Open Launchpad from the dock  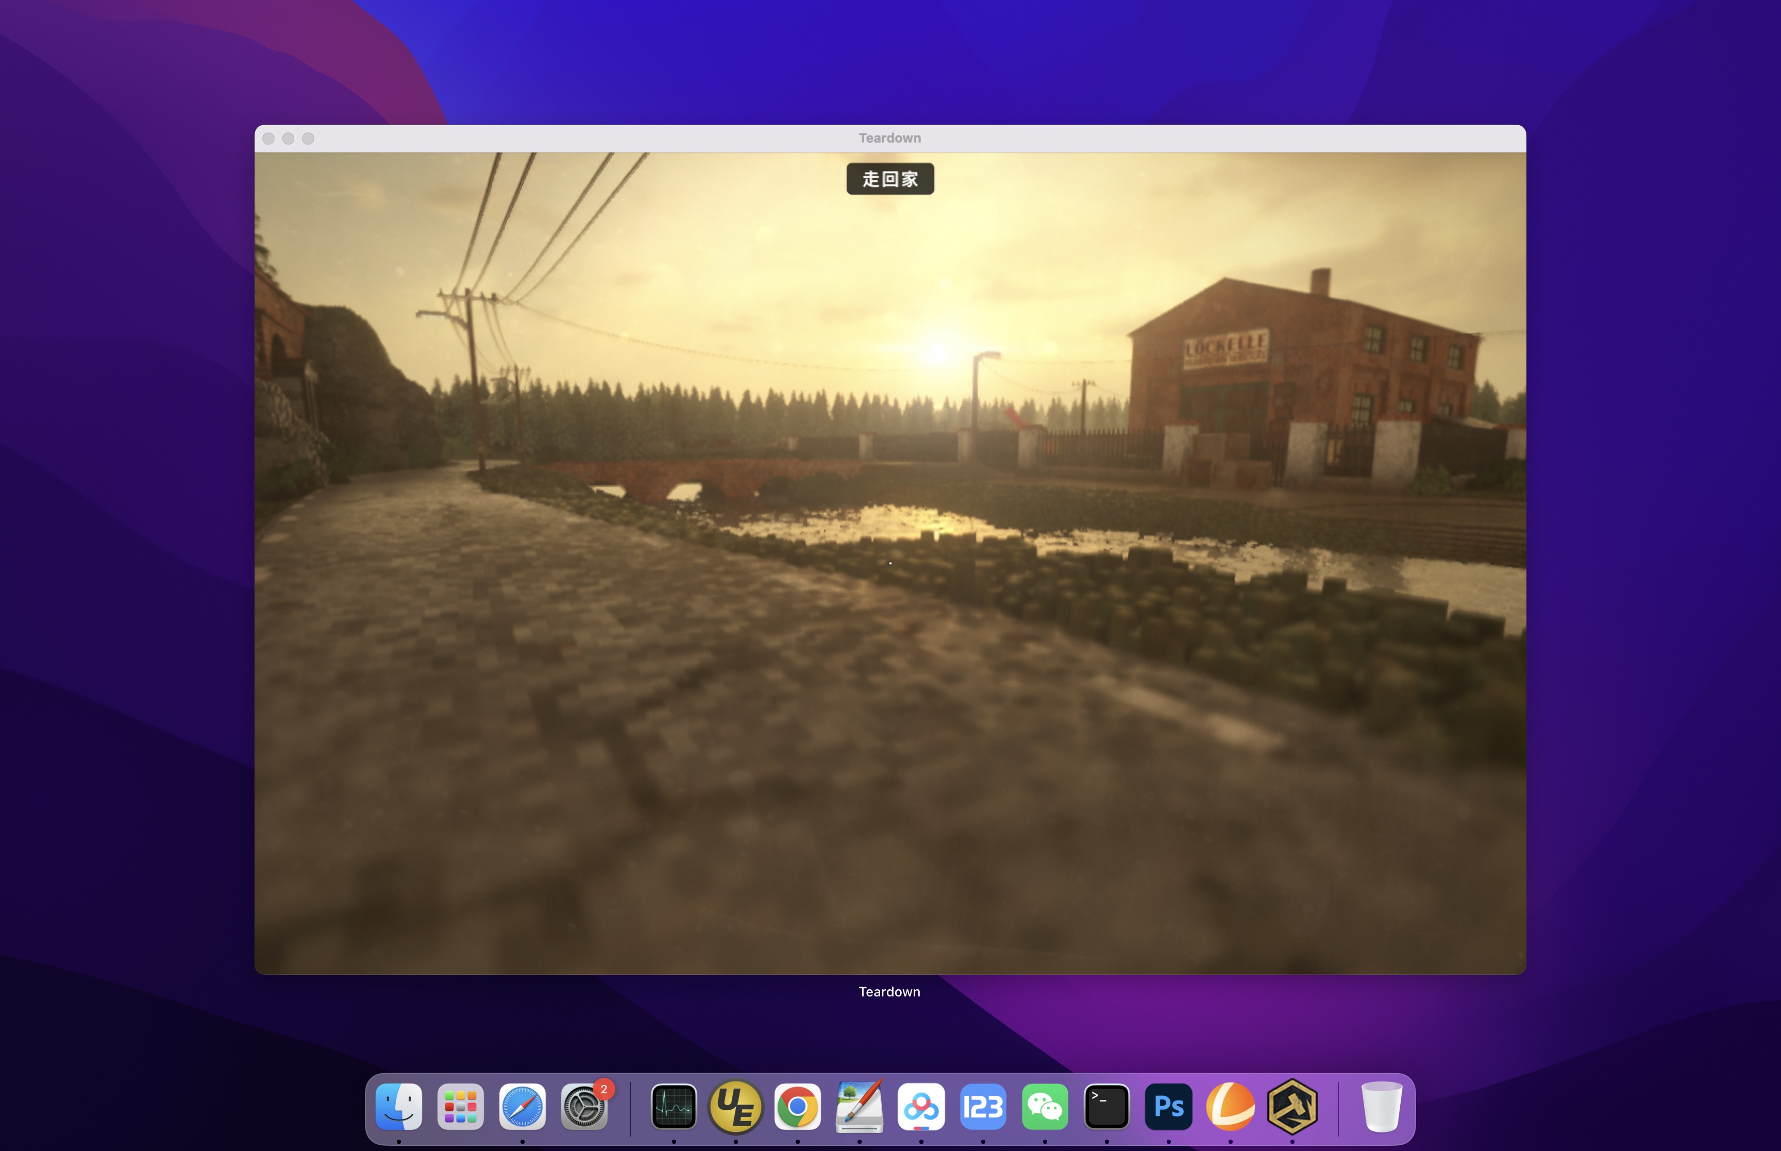coord(460,1106)
